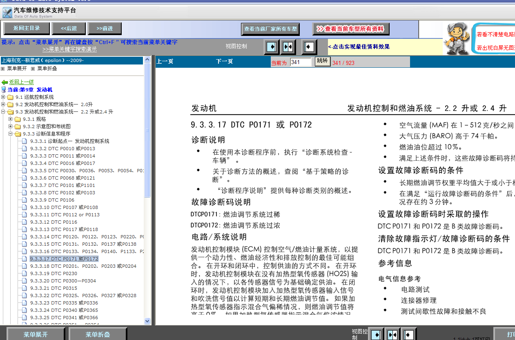The image size is (515, 340).
Task: Open 9.3.3.10 DTC P0107 或P0108
Action: 64,207
